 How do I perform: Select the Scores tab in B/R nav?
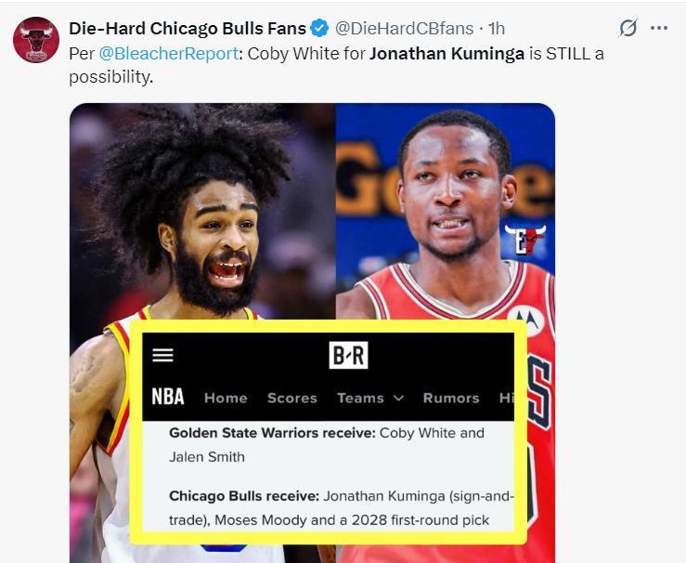pos(292,398)
